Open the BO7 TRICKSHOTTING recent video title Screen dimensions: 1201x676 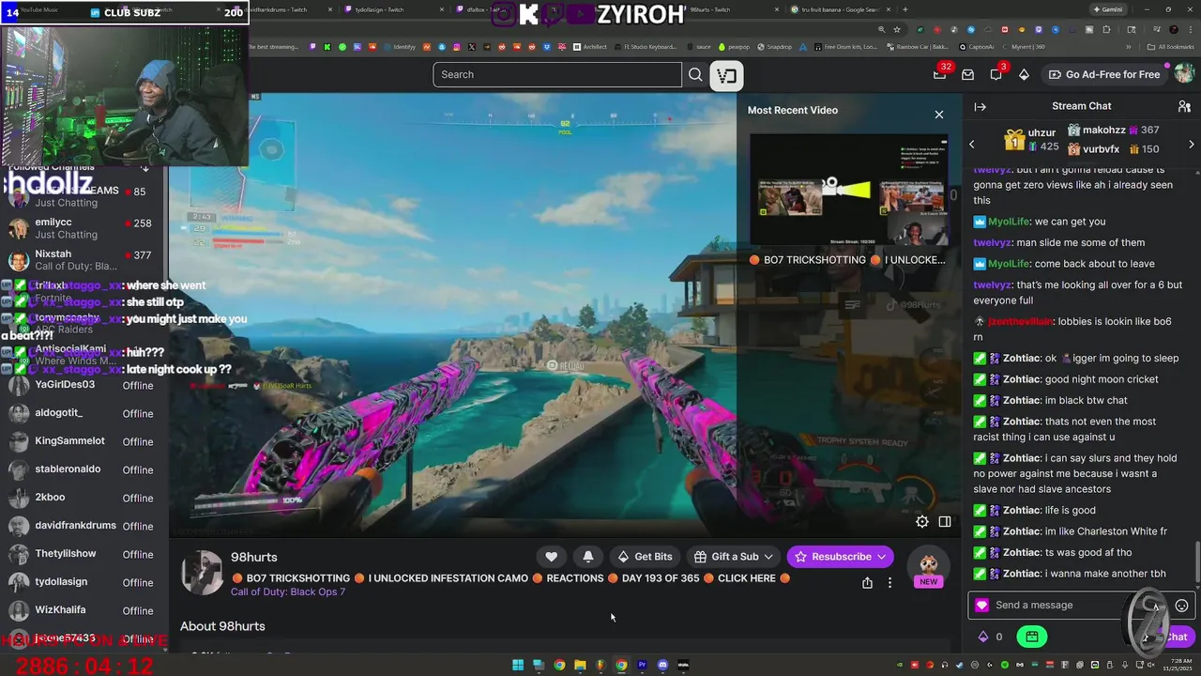click(x=847, y=260)
